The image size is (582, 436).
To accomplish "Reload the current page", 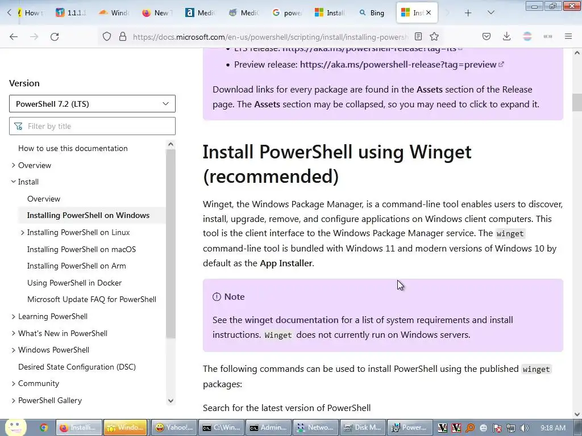I will [x=55, y=36].
